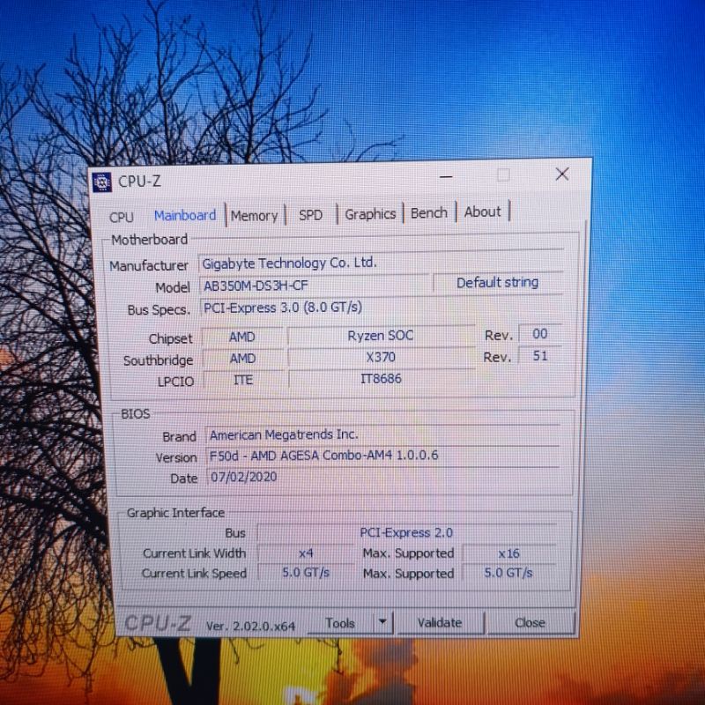The image size is (705, 705).
Task: Click the Chipset vendor AMD field
Action: click(242, 337)
